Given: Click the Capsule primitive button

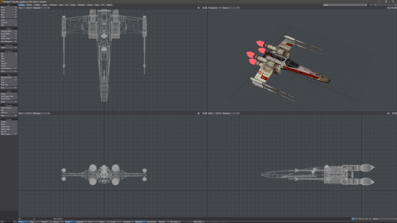Looking at the screenshot, I should [x=9, y=63].
